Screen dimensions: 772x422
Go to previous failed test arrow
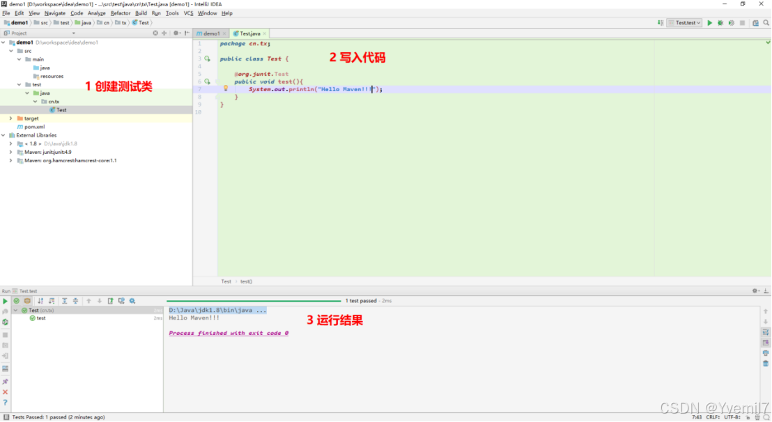point(88,301)
